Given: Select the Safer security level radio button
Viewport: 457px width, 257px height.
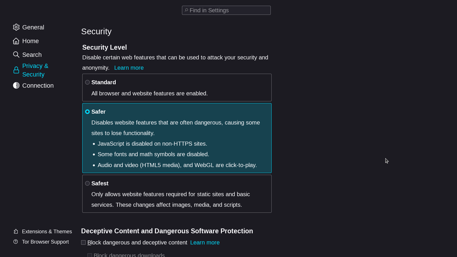Looking at the screenshot, I should pos(87,112).
